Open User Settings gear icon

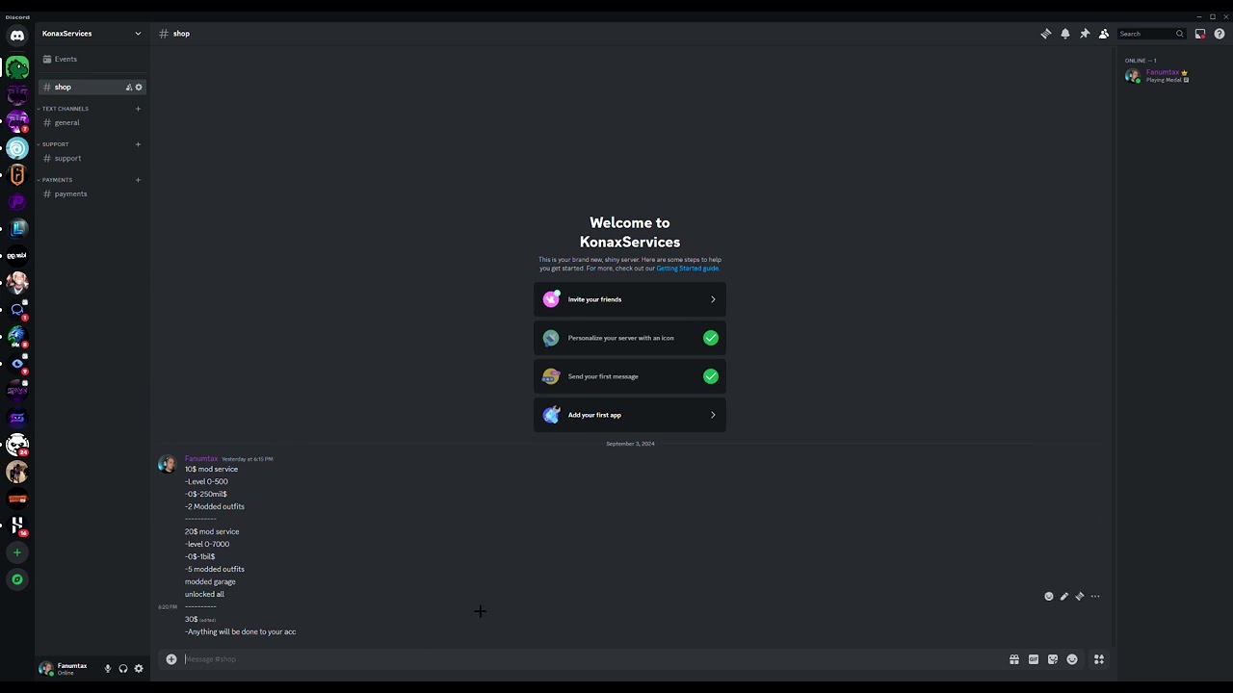pyautogui.click(x=139, y=669)
